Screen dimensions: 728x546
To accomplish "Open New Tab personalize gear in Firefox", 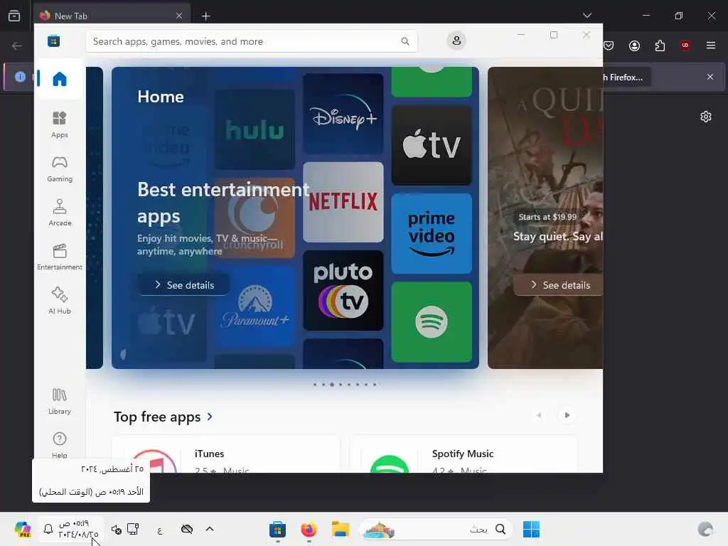I will [706, 117].
